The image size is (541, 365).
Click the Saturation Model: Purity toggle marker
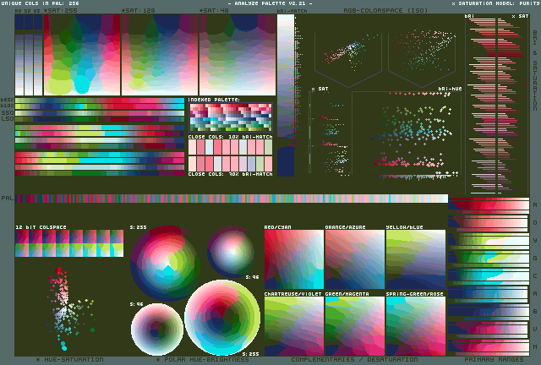(453, 3)
